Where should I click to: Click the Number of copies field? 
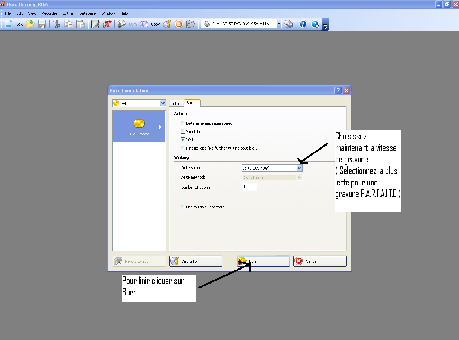(249, 187)
